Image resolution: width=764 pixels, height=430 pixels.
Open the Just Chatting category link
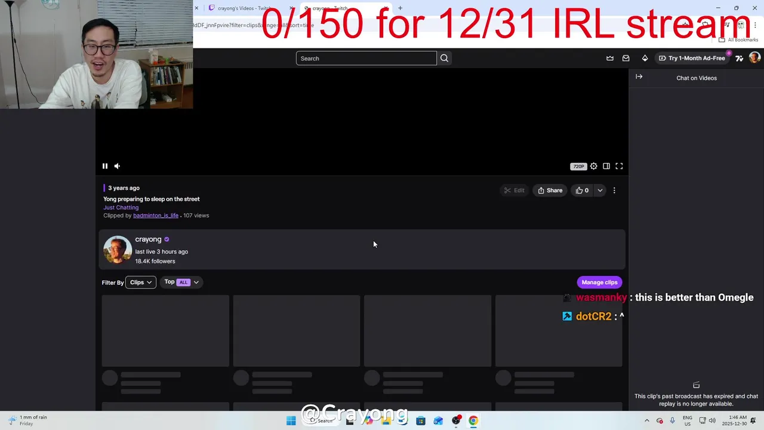[x=121, y=207]
